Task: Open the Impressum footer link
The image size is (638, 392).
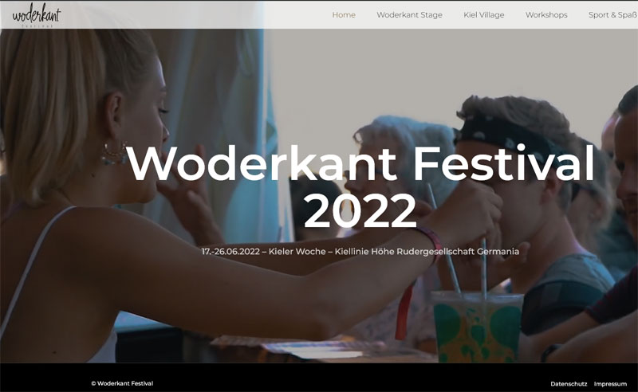Action: pyautogui.click(x=610, y=384)
